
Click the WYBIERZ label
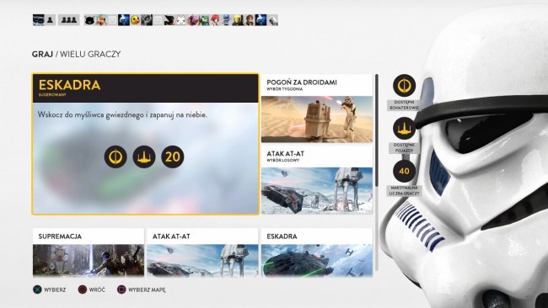tap(55, 289)
